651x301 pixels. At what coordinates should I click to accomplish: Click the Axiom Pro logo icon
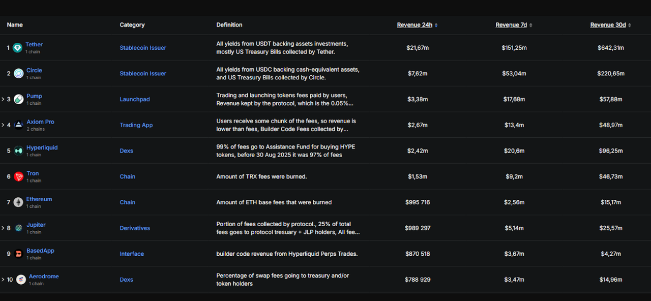(x=18, y=125)
